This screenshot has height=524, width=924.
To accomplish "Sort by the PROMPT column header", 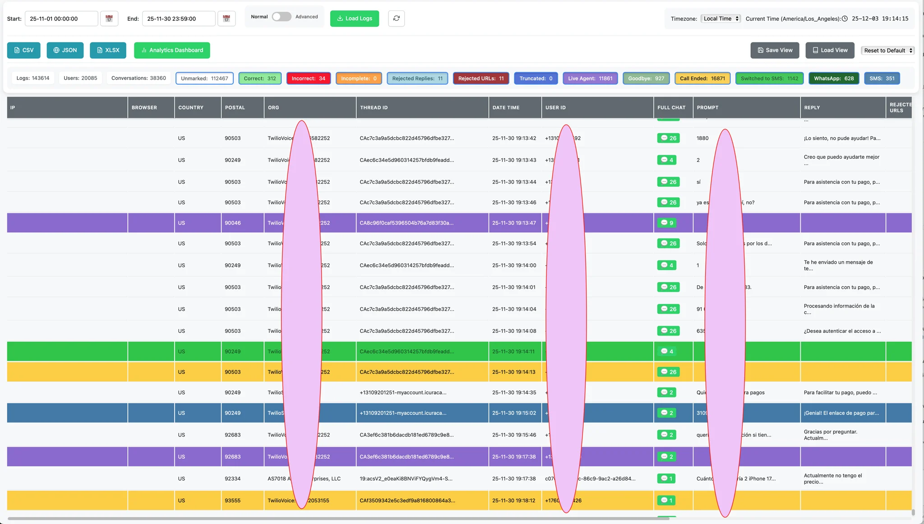I will coord(747,107).
